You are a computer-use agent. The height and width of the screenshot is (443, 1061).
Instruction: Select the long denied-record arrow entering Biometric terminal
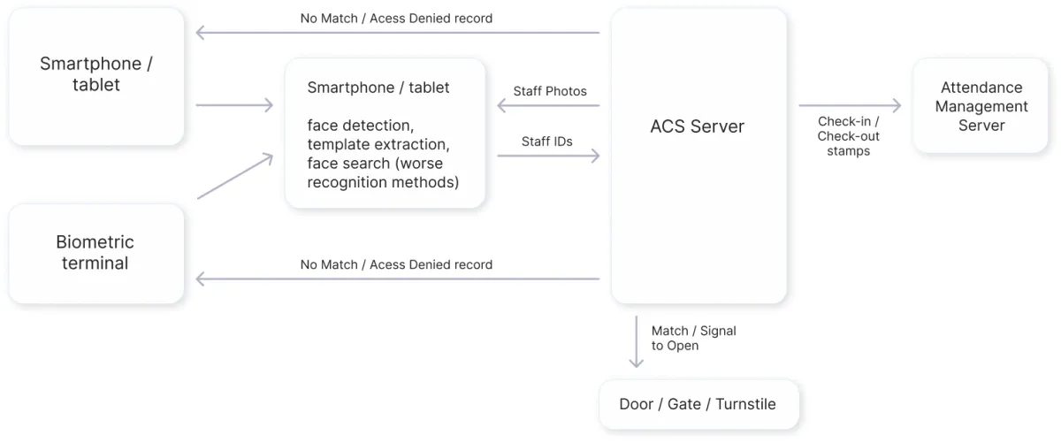pos(398,279)
